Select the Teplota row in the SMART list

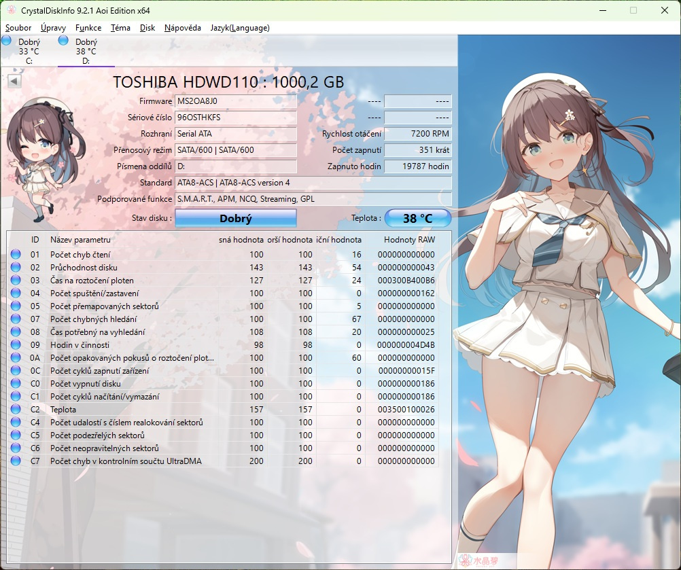click(136, 409)
